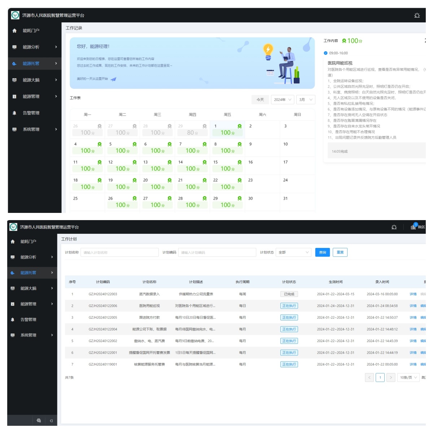Focus the 计划名称 input field
The width and height of the screenshot is (433, 433).
[x=119, y=253]
